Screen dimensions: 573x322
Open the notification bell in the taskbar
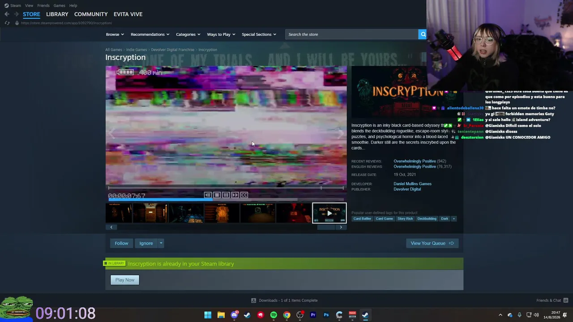pyautogui.click(x=565, y=315)
